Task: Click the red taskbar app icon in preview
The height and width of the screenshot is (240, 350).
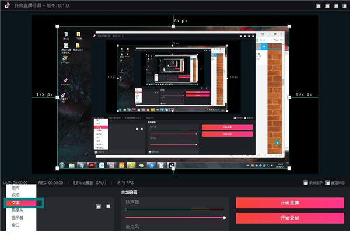Action: 92,165
